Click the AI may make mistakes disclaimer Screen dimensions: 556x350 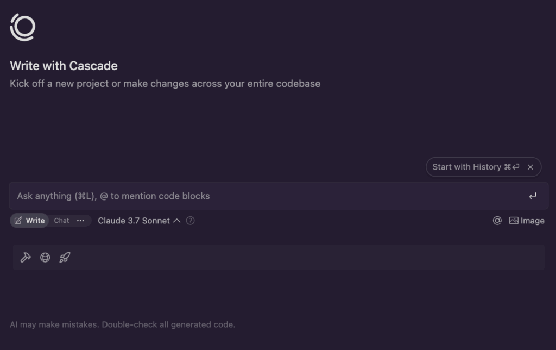pyautogui.click(x=122, y=324)
